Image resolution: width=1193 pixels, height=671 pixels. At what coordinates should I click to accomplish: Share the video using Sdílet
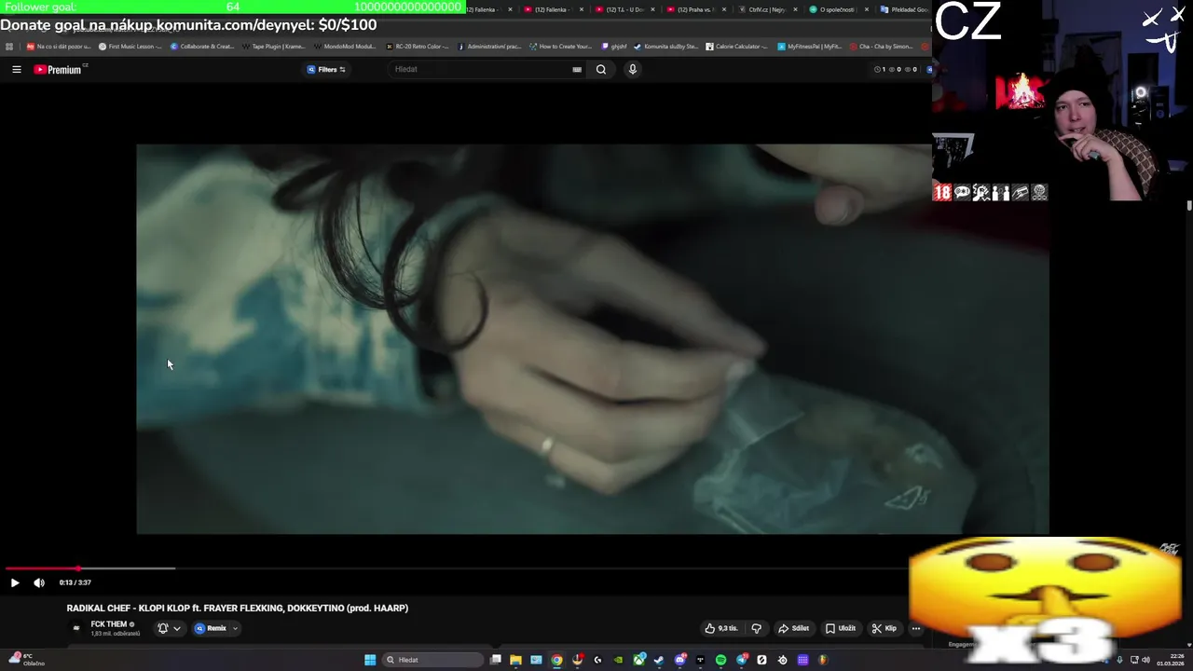coord(793,628)
